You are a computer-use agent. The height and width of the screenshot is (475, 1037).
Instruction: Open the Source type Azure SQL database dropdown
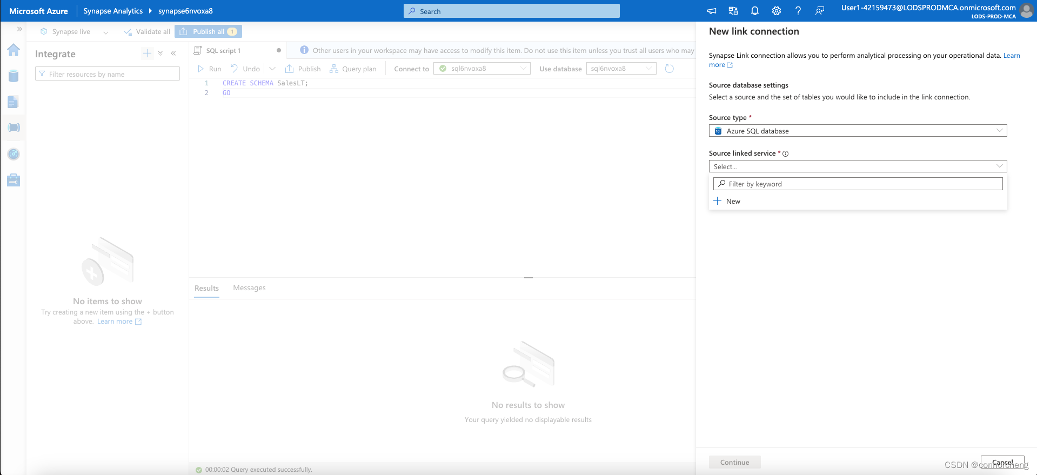(858, 131)
